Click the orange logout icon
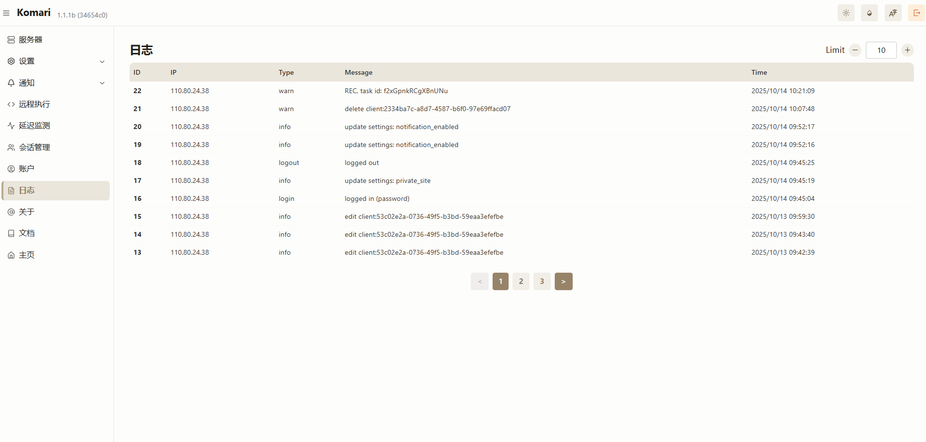This screenshot has width=926, height=442. 916,13
